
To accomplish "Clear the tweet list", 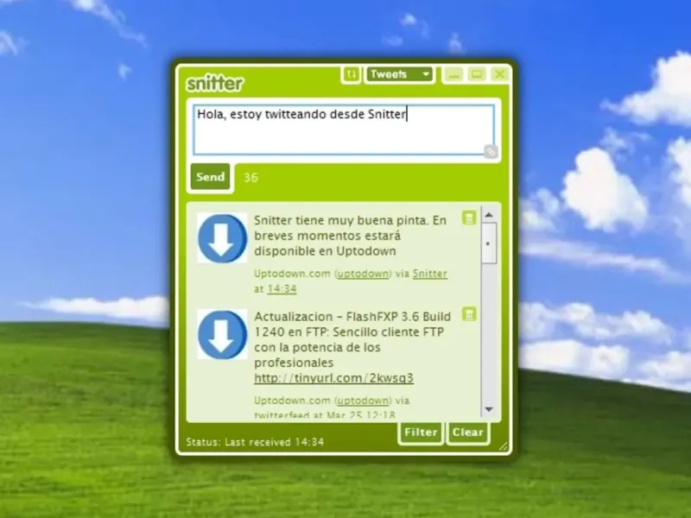I will (x=468, y=433).
